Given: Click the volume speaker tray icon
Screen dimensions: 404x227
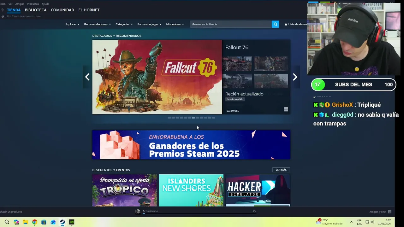Looking at the screenshot, I should click(x=372, y=222).
